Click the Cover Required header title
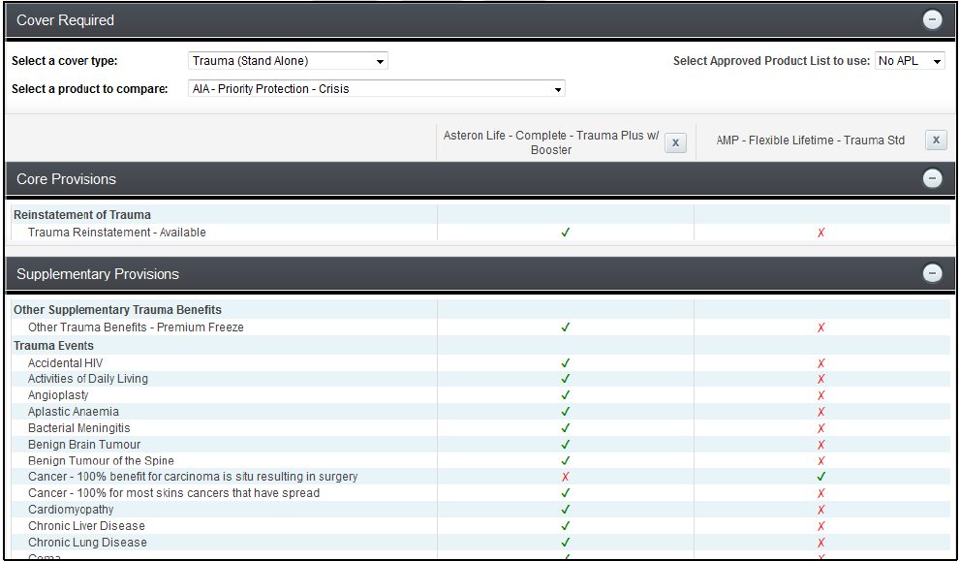 (65, 20)
